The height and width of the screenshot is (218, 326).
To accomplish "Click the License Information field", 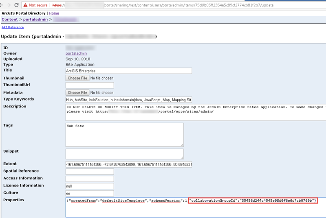I will tap(90, 186).
